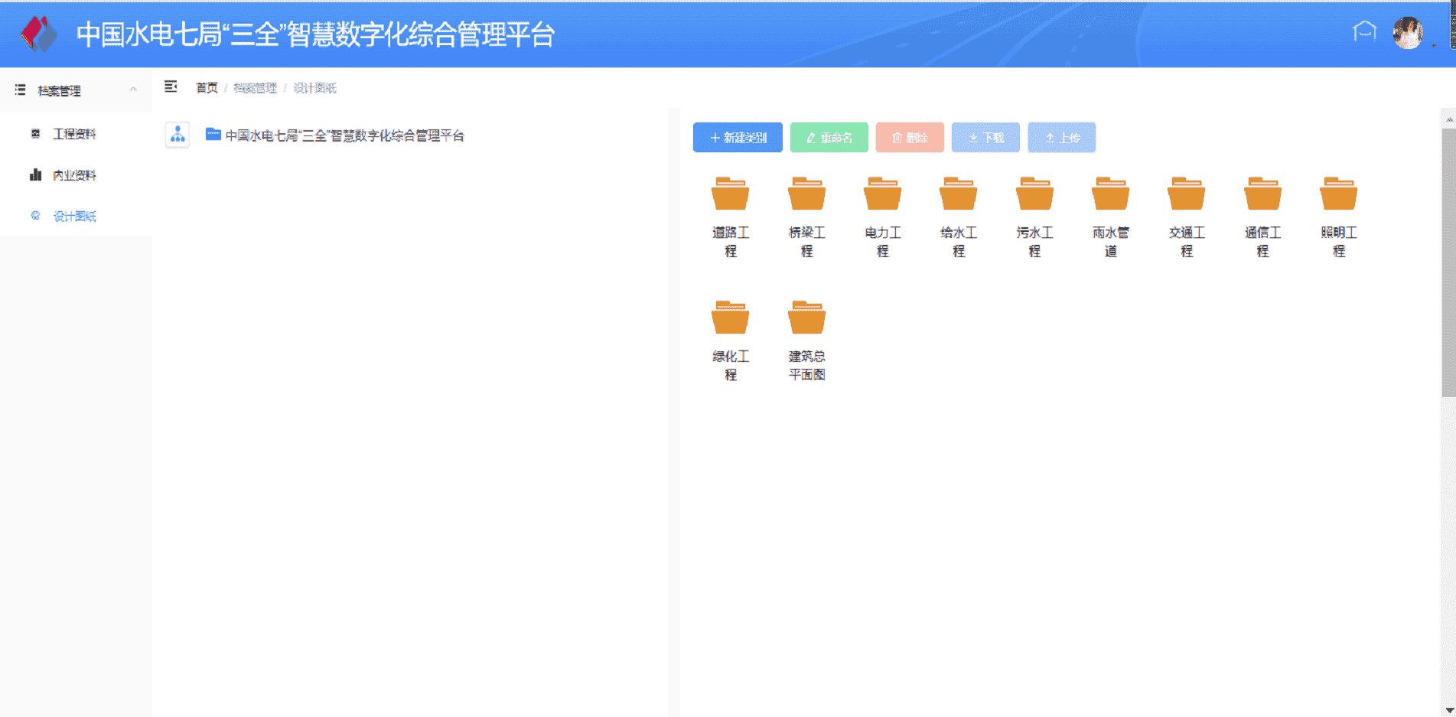
Task: Open the user avatar menu
Action: coord(1407,33)
